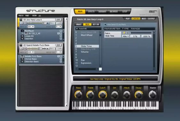Click the RexPlayer play icon
The image size is (180, 121).
tap(22, 31)
